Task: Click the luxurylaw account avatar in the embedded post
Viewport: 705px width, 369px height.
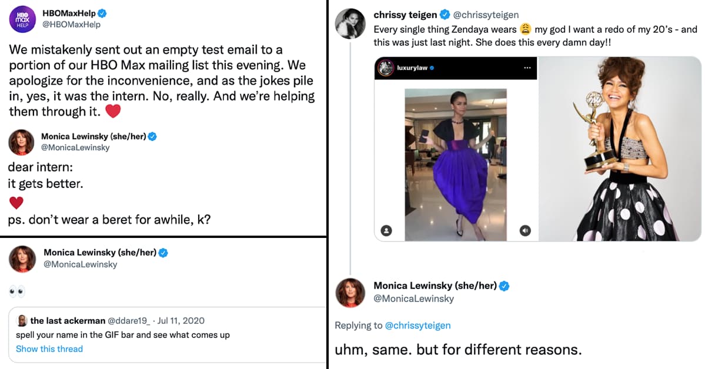Action: pyautogui.click(x=386, y=68)
